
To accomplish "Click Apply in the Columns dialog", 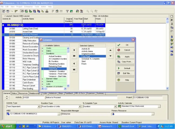I will pos(125,57).
